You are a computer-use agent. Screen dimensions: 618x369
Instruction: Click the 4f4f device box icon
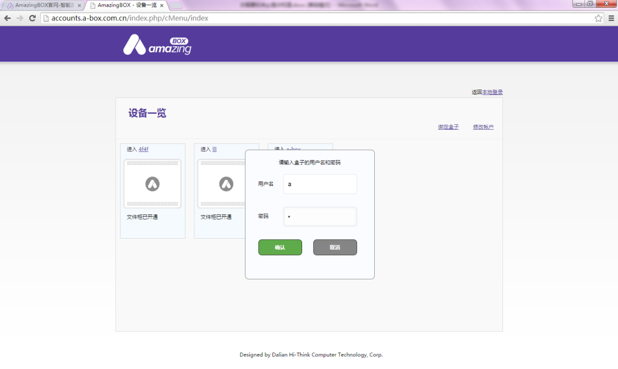click(x=152, y=184)
